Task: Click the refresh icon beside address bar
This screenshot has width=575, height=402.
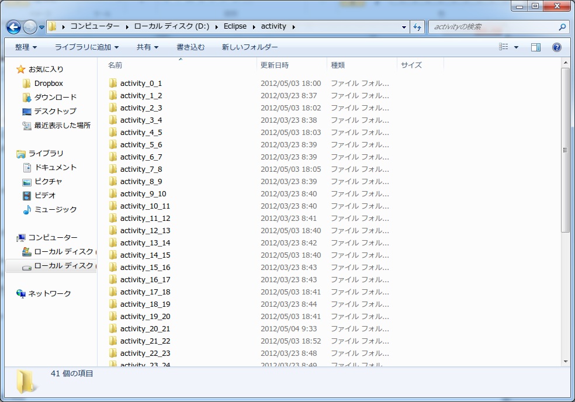Action: tap(417, 27)
